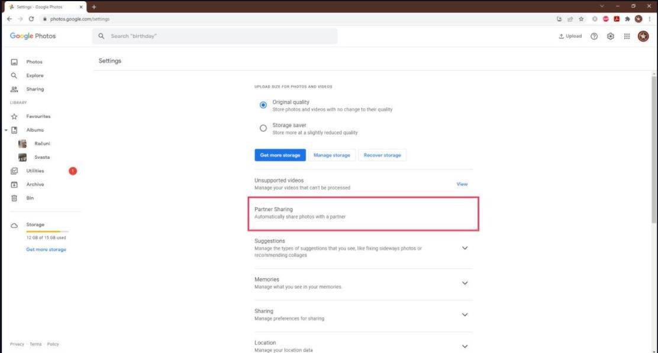Click the Get more storage button
658x353 pixels.
coord(279,155)
